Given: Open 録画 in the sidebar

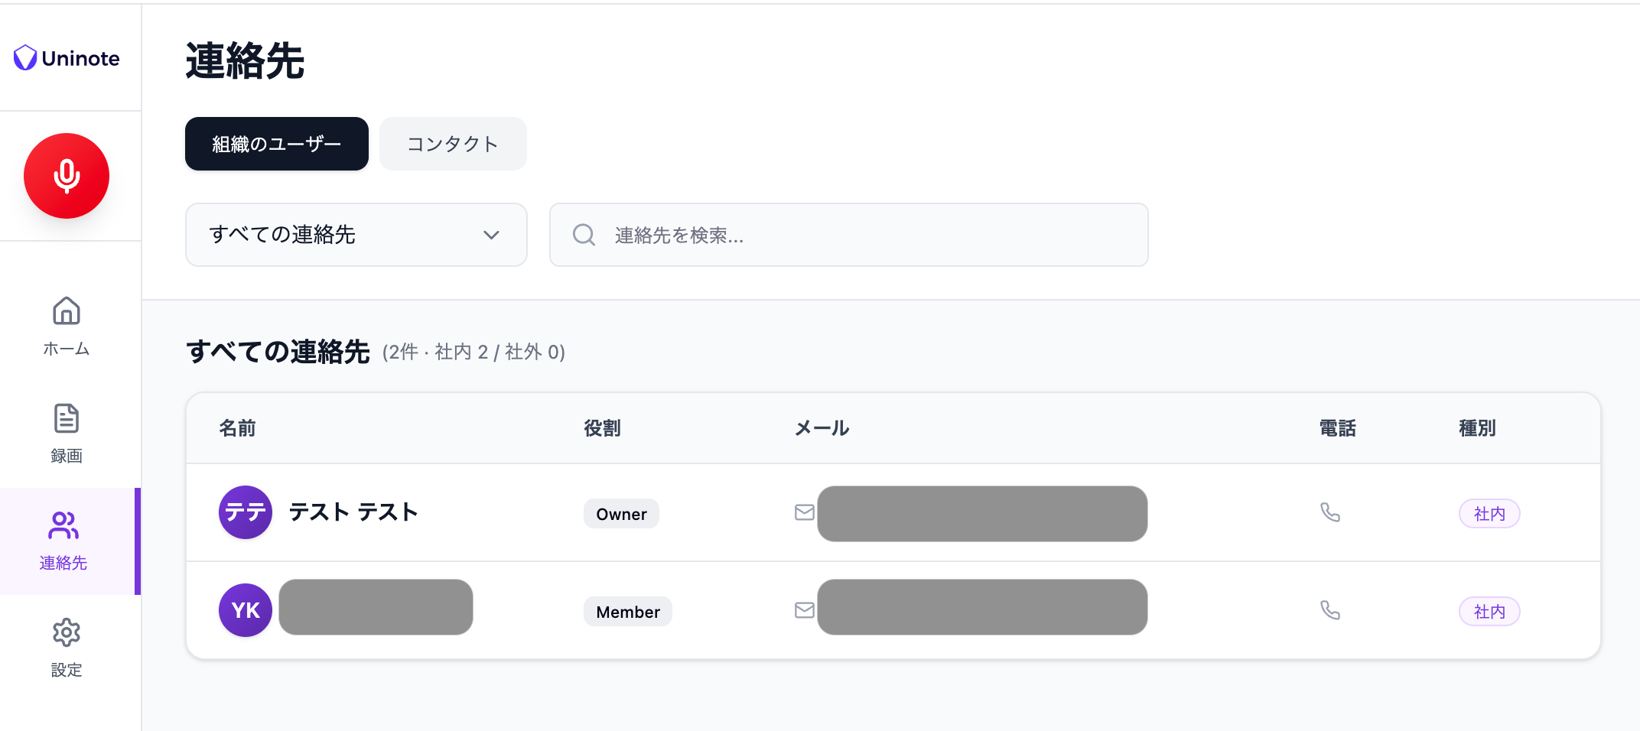Looking at the screenshot, I should (x=67, y=434).
